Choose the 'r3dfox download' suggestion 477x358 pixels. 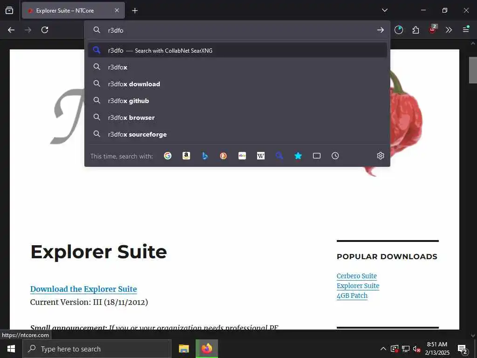pyautogui.click(x=237, y=84)
